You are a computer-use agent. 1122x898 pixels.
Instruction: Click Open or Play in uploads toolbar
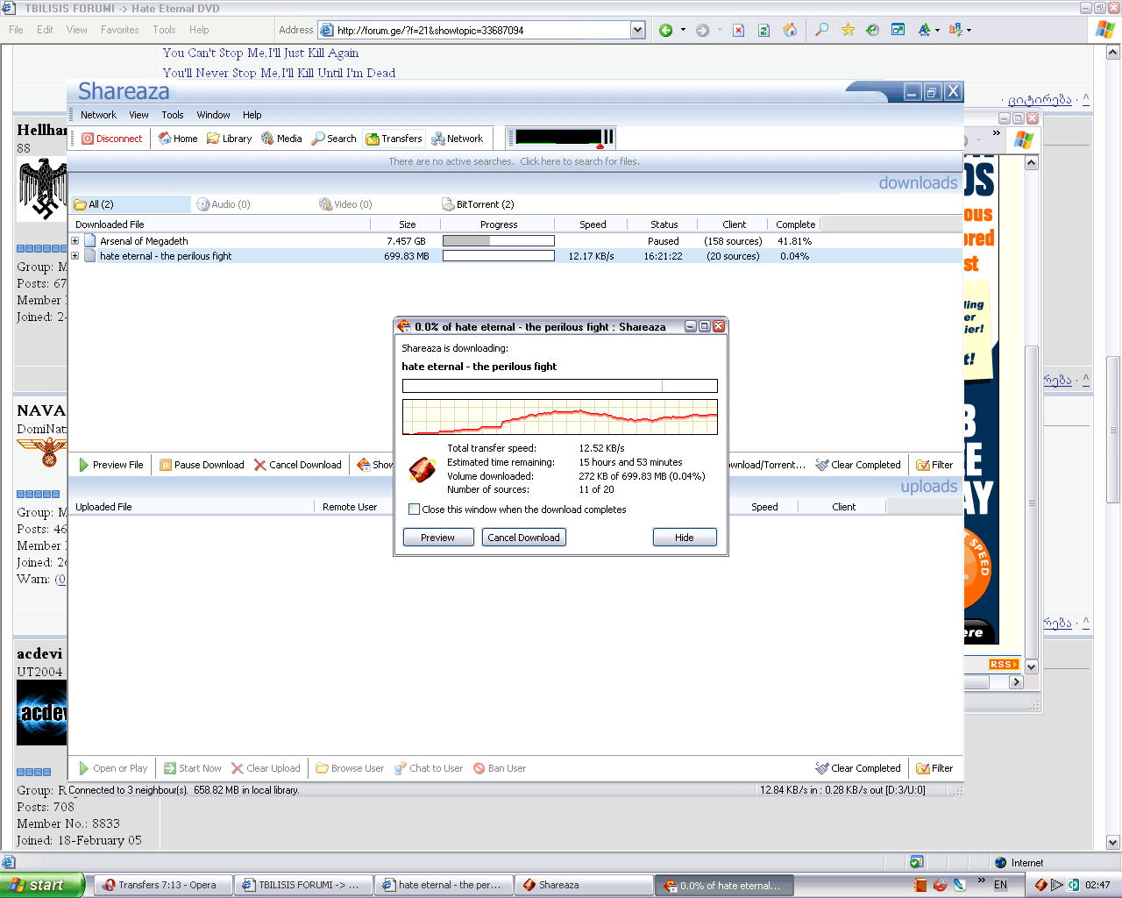pyautogui.click(x=113, y=768)
